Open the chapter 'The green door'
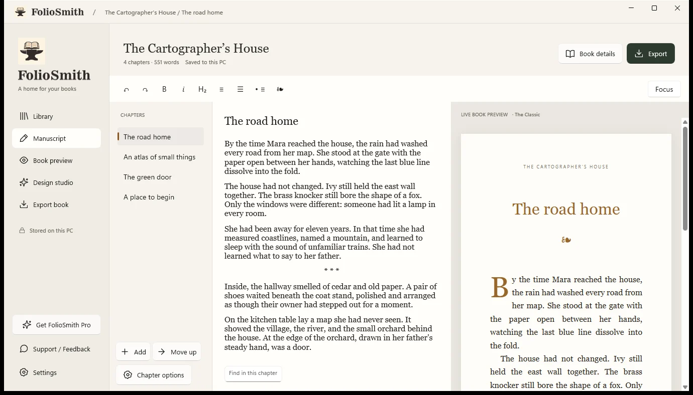 coord(161,177)
